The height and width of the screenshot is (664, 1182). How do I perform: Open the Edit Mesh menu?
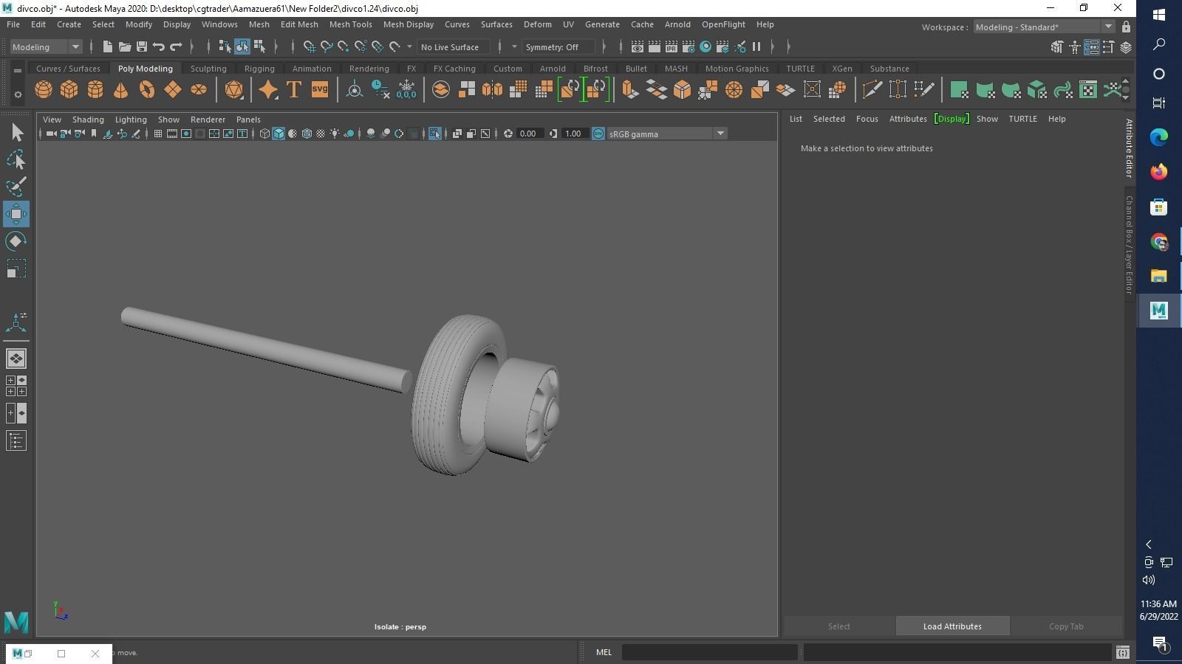[x=299, y=24]
